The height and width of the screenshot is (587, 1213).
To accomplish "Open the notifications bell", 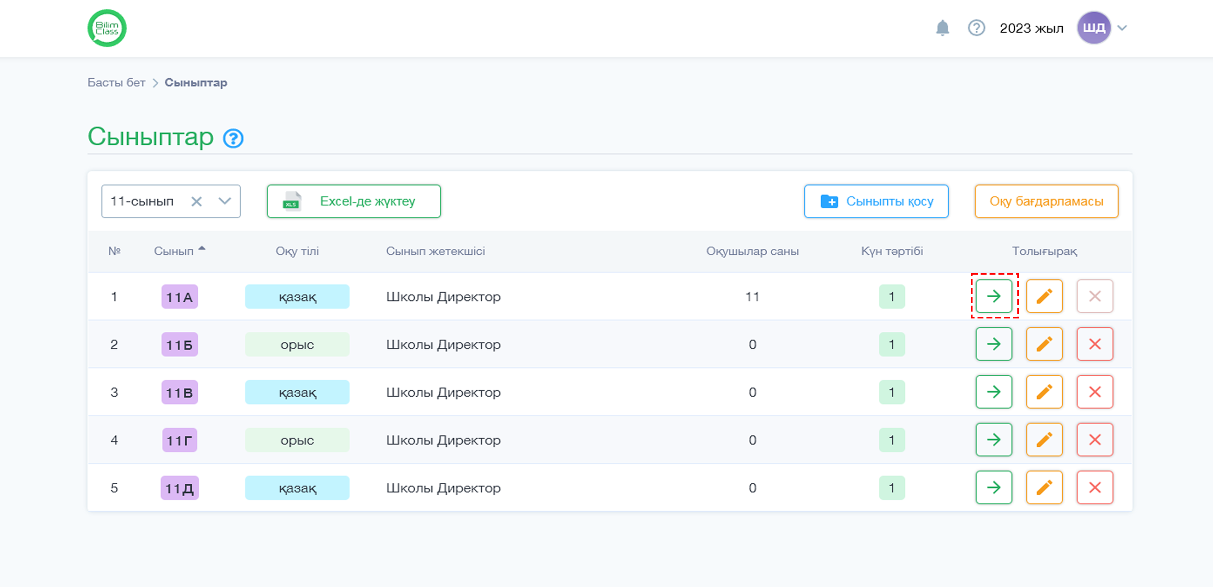I will pos(942,28).
